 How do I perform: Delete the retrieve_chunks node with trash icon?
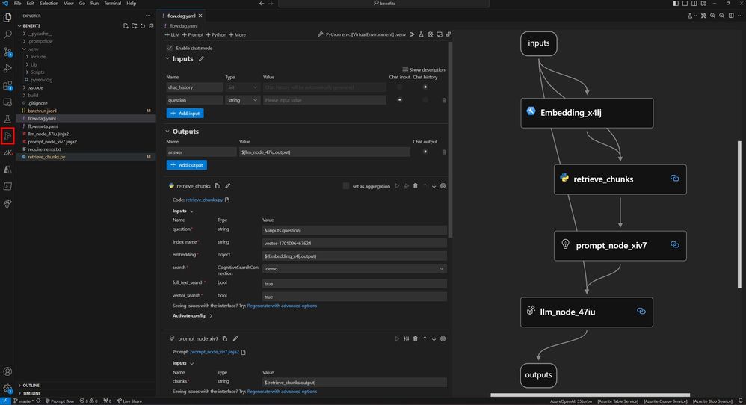[x=416, y=186]
